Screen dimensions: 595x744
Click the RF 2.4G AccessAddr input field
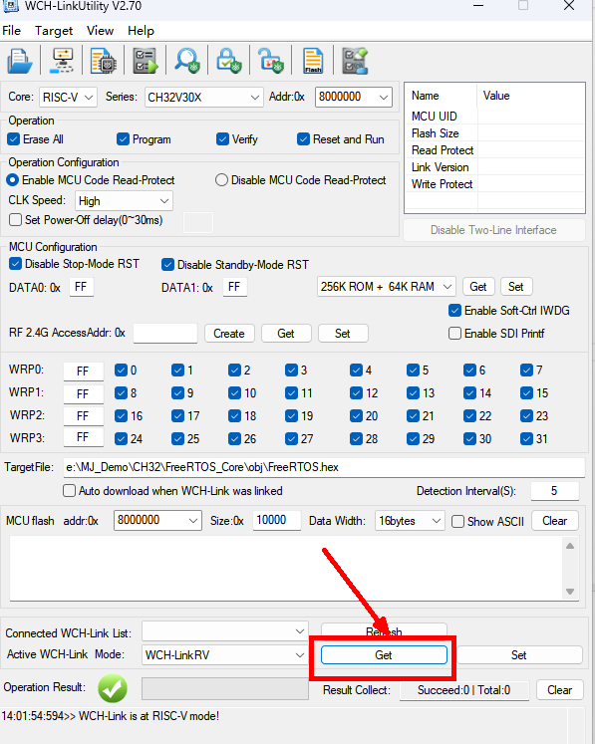pos(165,333)
